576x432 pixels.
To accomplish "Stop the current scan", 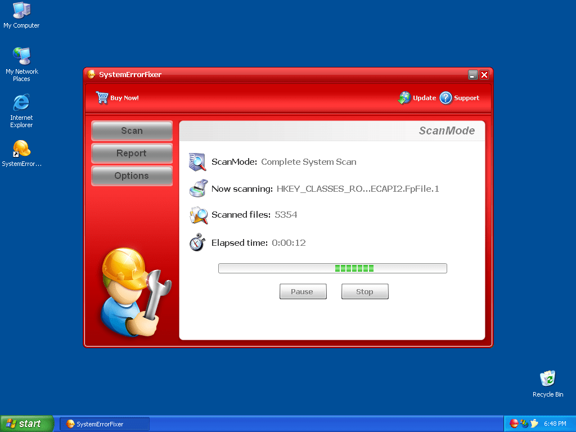I will coord(364,291).
